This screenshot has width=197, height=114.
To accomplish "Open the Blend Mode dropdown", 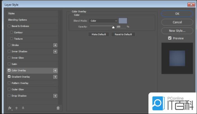I will click(103, 21).
